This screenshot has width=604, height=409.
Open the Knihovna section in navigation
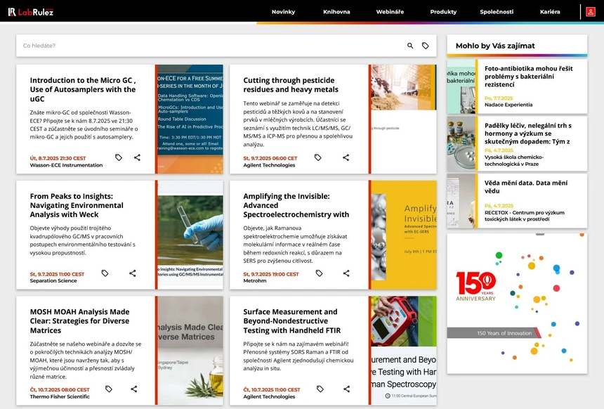[337, 11]
